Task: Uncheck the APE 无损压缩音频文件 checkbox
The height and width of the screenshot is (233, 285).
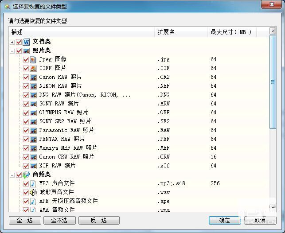Action: click(x=26, y=201)
